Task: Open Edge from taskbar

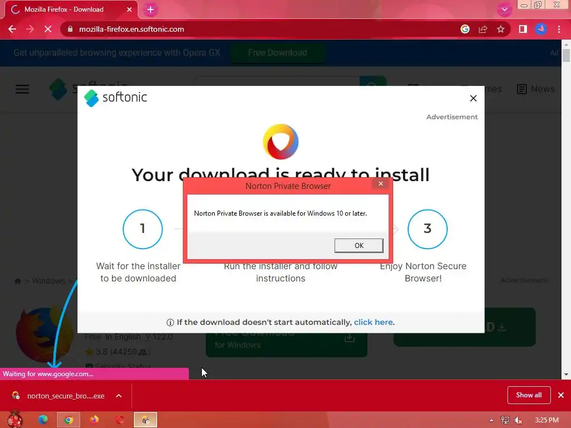Action: [43, 420]
